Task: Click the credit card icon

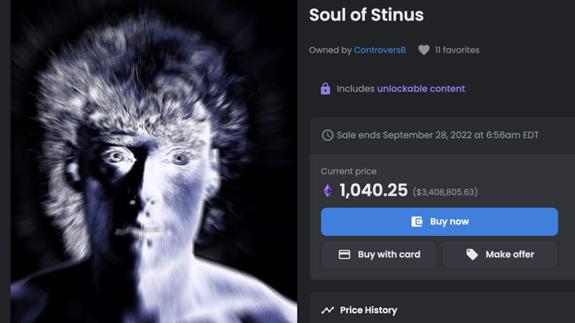Action: (344, 254)
